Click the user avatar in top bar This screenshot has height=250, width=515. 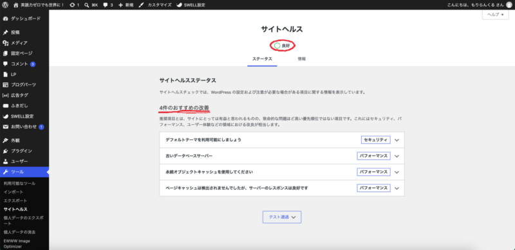tap(509, 5)
